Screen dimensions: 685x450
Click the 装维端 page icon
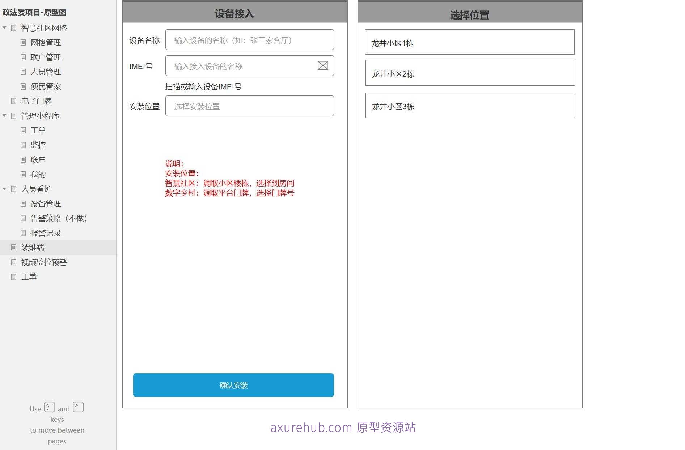pyautogui.click(x=14, y=248)
